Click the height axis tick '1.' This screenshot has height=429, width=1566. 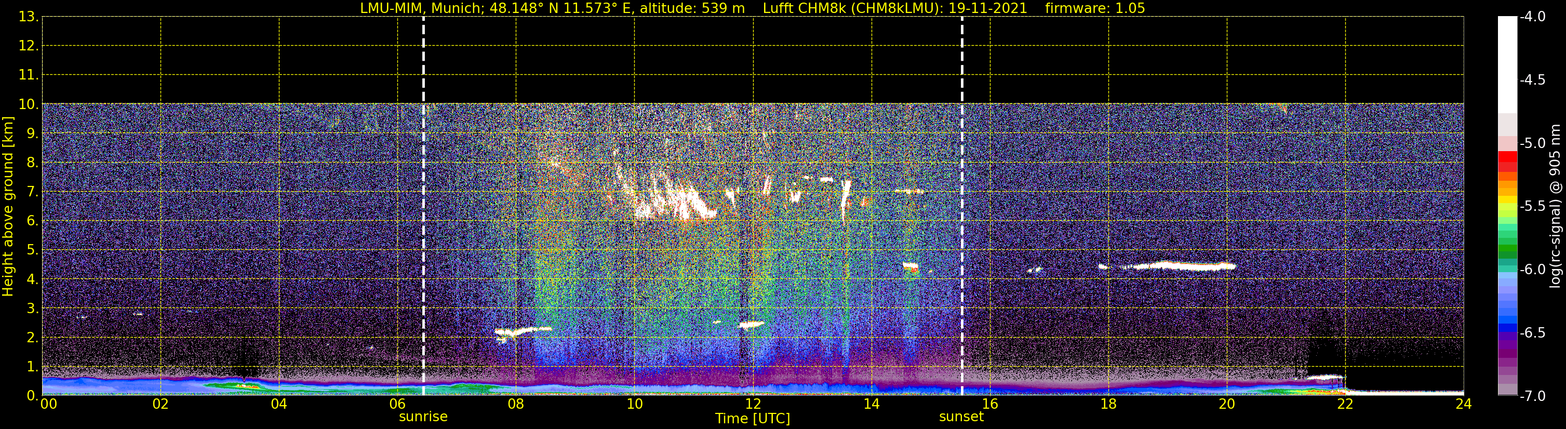pos(32,367)
